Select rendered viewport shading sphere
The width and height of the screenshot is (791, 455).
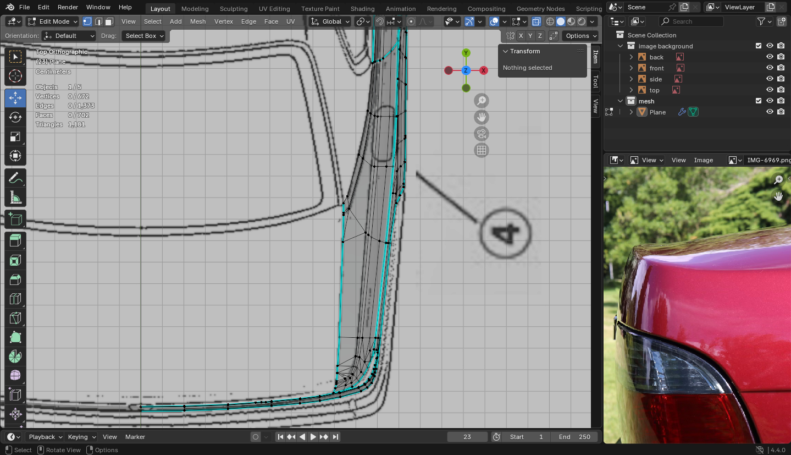tap(582, 21)
